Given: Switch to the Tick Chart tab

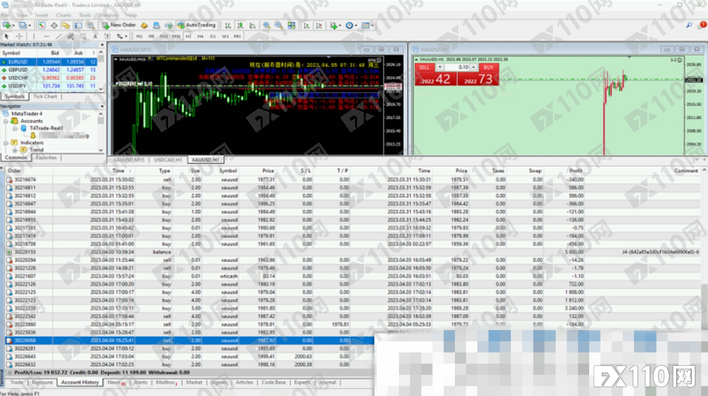Looking at the screenshot, I should pyautogui.click(x=45, y=96).
